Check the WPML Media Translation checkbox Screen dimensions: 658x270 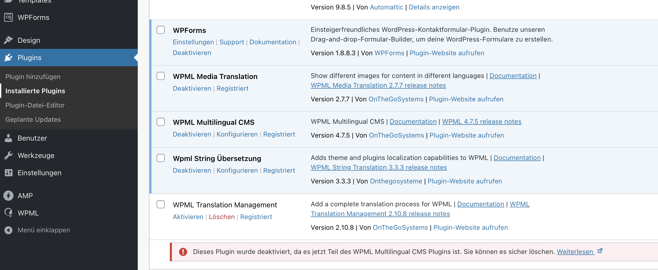(161, 76)
